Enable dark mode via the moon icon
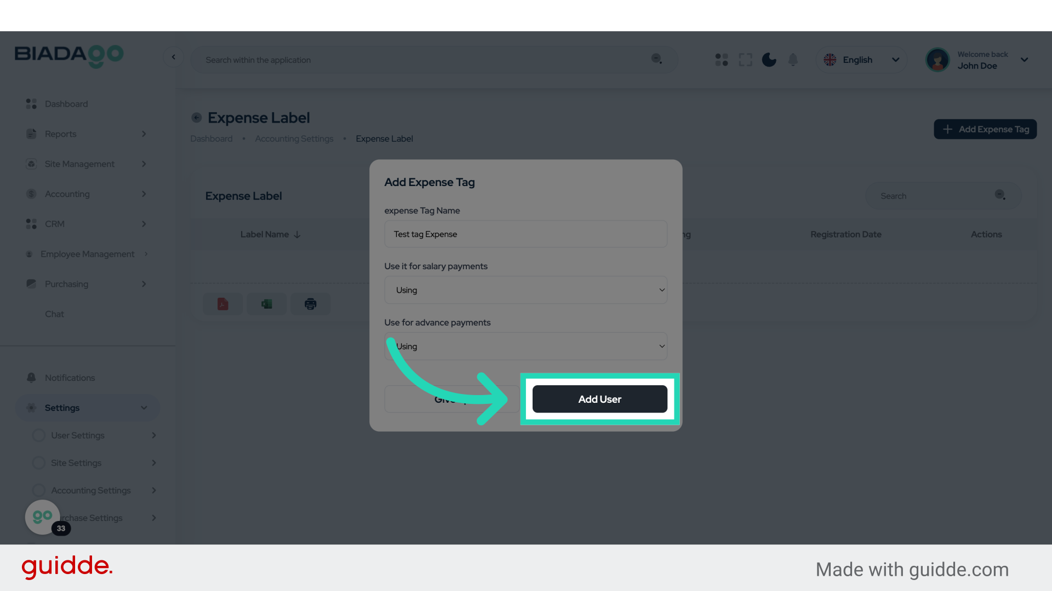 pos(769,60)
